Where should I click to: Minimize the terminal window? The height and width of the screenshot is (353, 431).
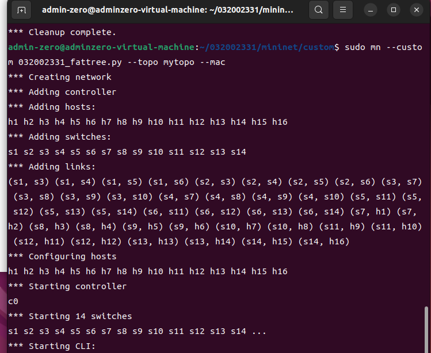[x=371, y=10]
